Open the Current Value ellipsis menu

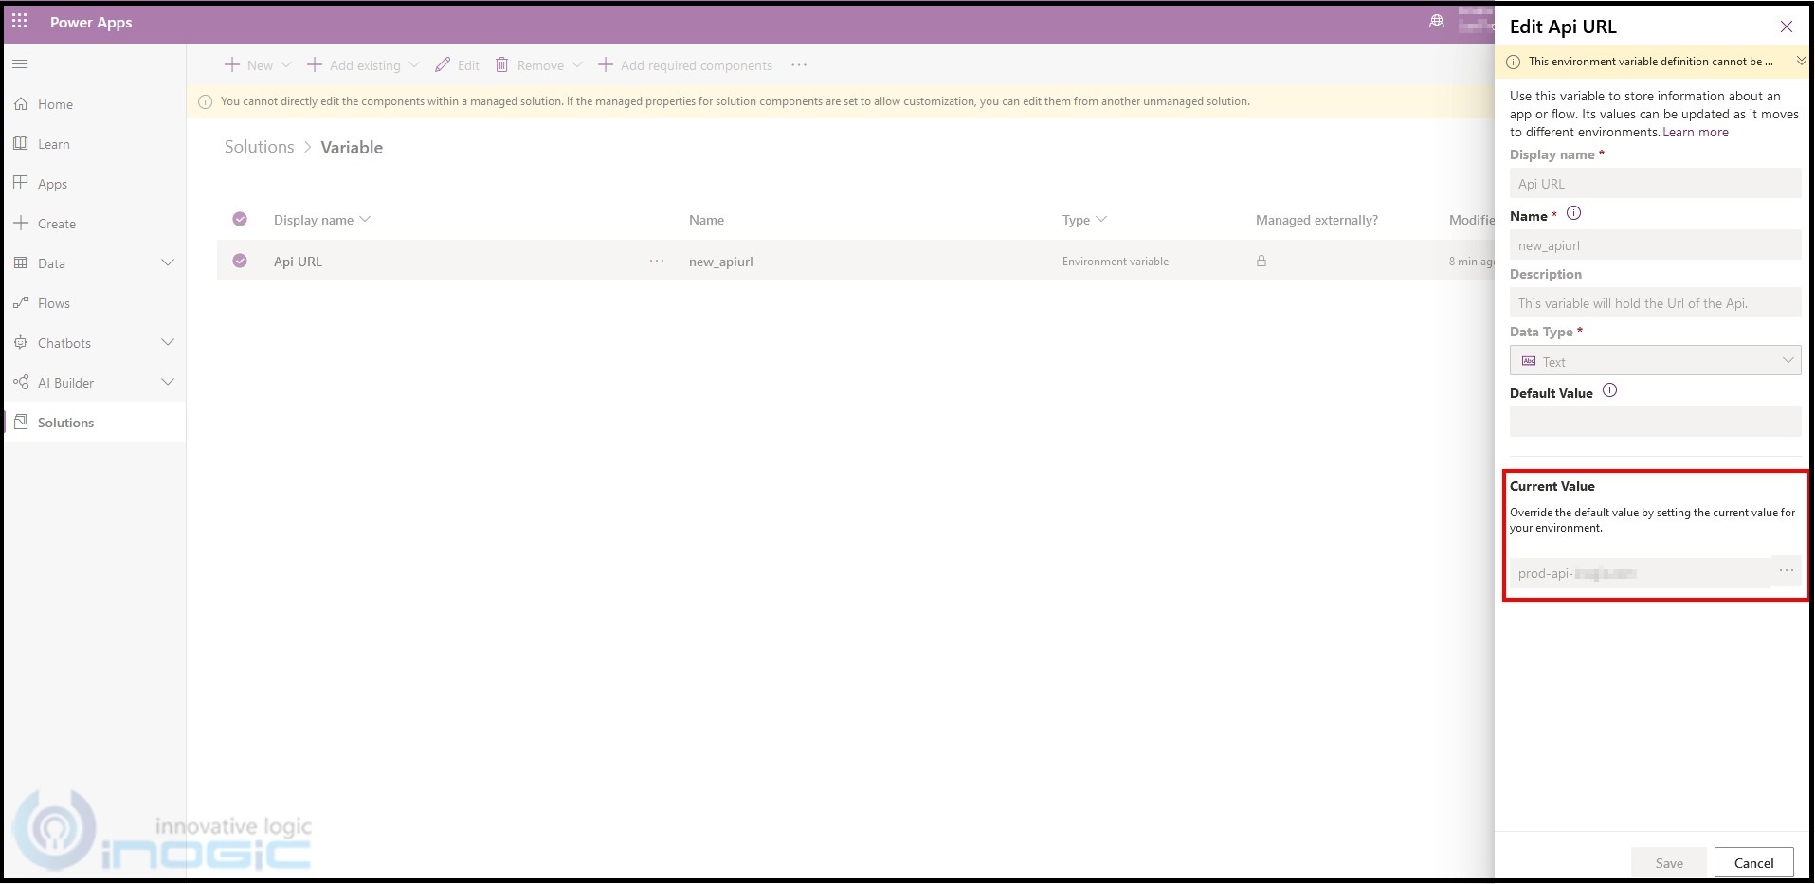pos(1786,570)
